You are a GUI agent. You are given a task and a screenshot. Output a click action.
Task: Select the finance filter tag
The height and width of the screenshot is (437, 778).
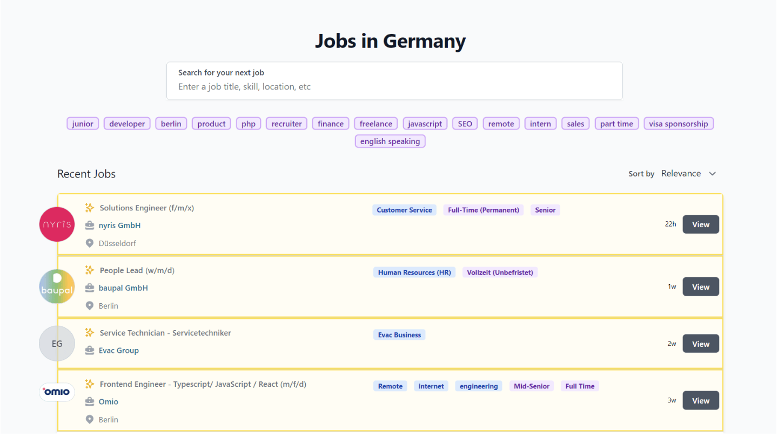(x=330, y=124)
